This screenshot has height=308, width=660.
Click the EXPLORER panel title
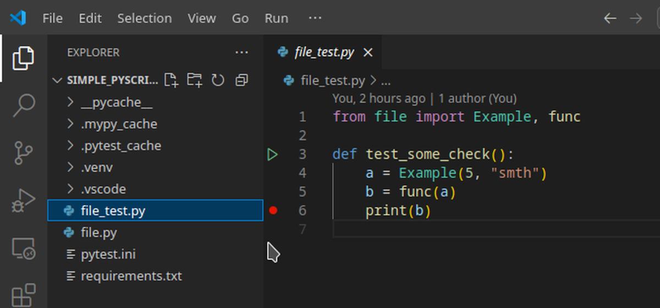[93, 52]
